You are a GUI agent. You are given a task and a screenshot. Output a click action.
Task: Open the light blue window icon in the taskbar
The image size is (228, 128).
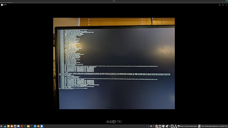coord(18,126)
